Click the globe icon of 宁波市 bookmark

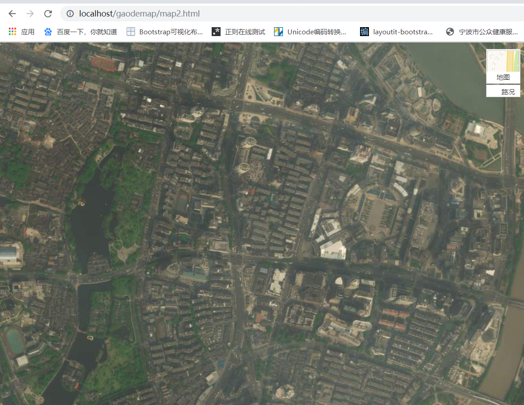point(450,32)
